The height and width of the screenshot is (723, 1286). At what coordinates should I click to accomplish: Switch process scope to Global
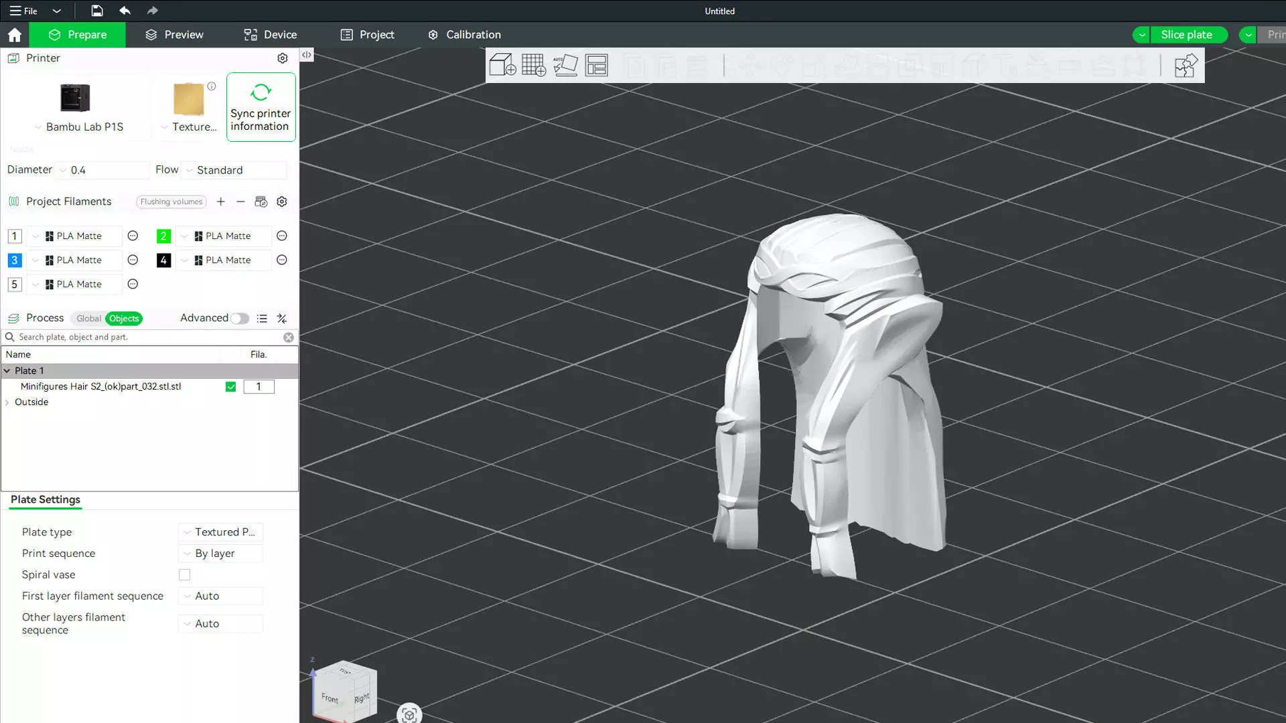click(88, 319)
